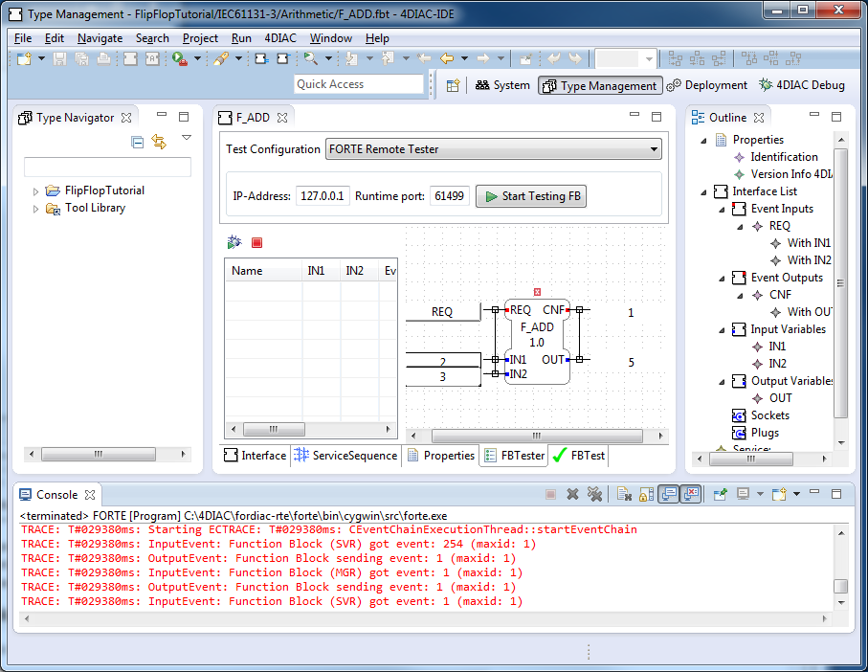Open the File menu
The image size is (868, 672).
pos(23,38)
